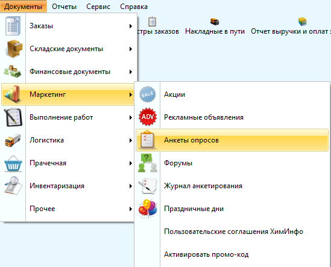The image size is (331, 267).
Task: Click the Прачечная basket icon
Action: tap(13, 164)
